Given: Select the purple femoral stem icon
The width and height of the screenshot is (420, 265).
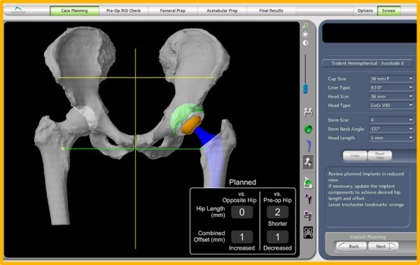Looking at the screenshot, I should coord(308,146).
